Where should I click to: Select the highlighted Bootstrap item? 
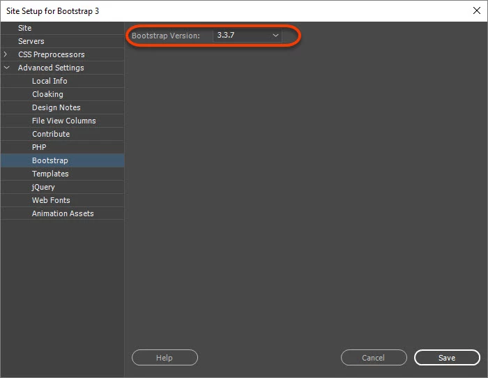pos(62,160)
